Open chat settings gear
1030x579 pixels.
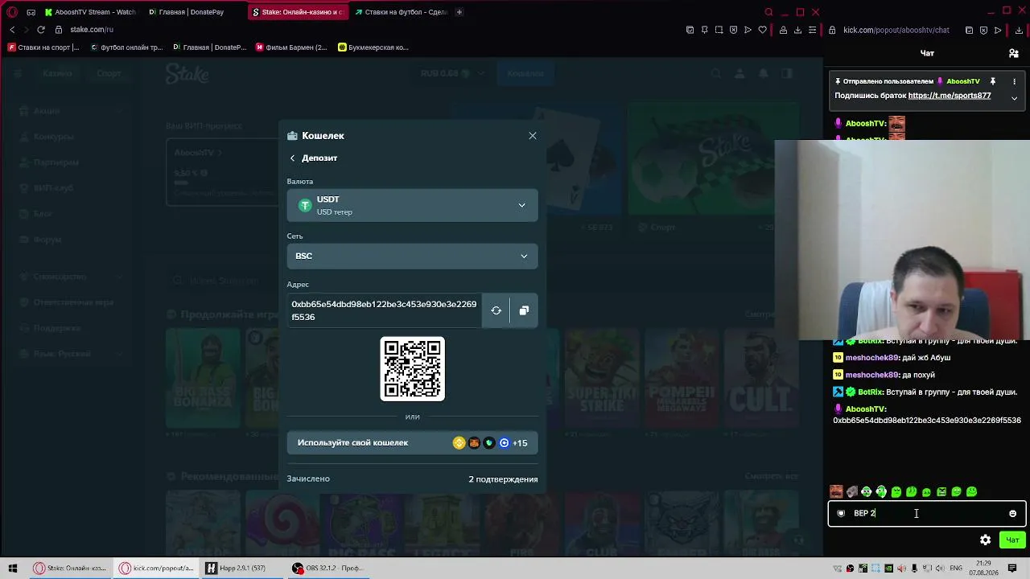pos(985,540)
